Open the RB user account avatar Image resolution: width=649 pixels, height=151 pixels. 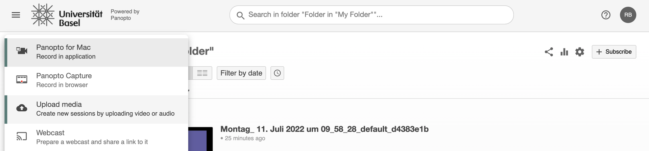click(x=628, y=15)
